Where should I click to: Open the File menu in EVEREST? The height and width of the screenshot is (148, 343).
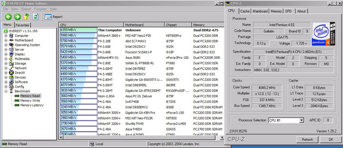coord(6,9)
